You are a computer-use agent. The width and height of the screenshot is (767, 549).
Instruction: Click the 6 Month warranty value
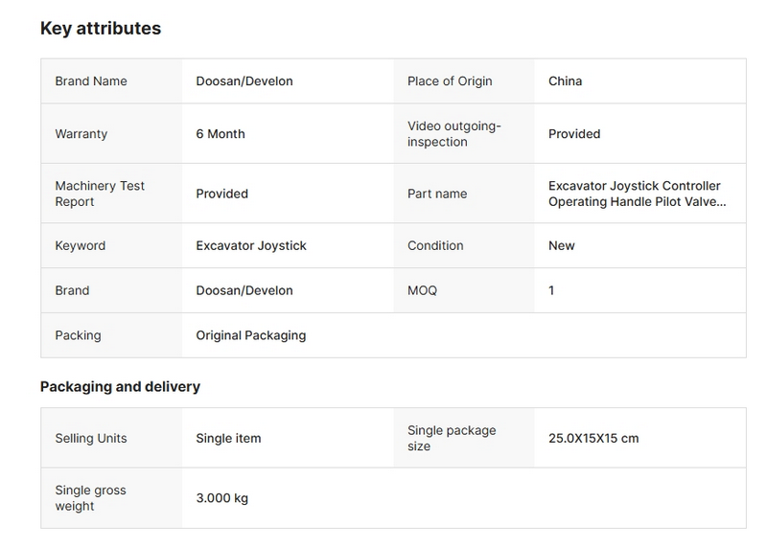[x=221, y=134]
